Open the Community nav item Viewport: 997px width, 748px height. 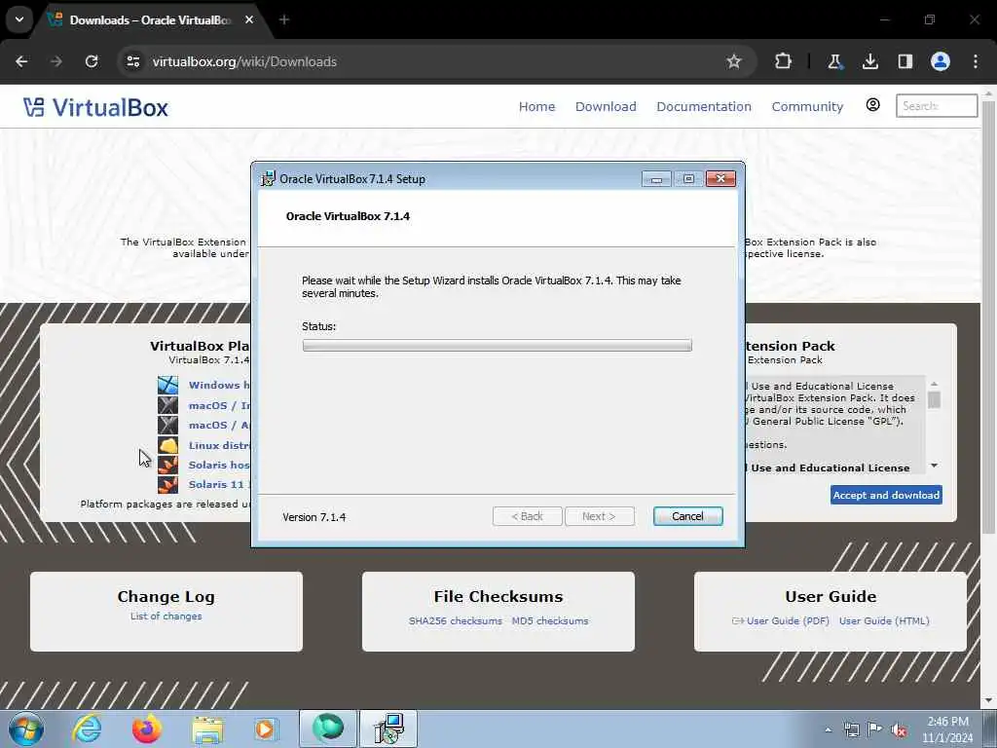(807, 107)
